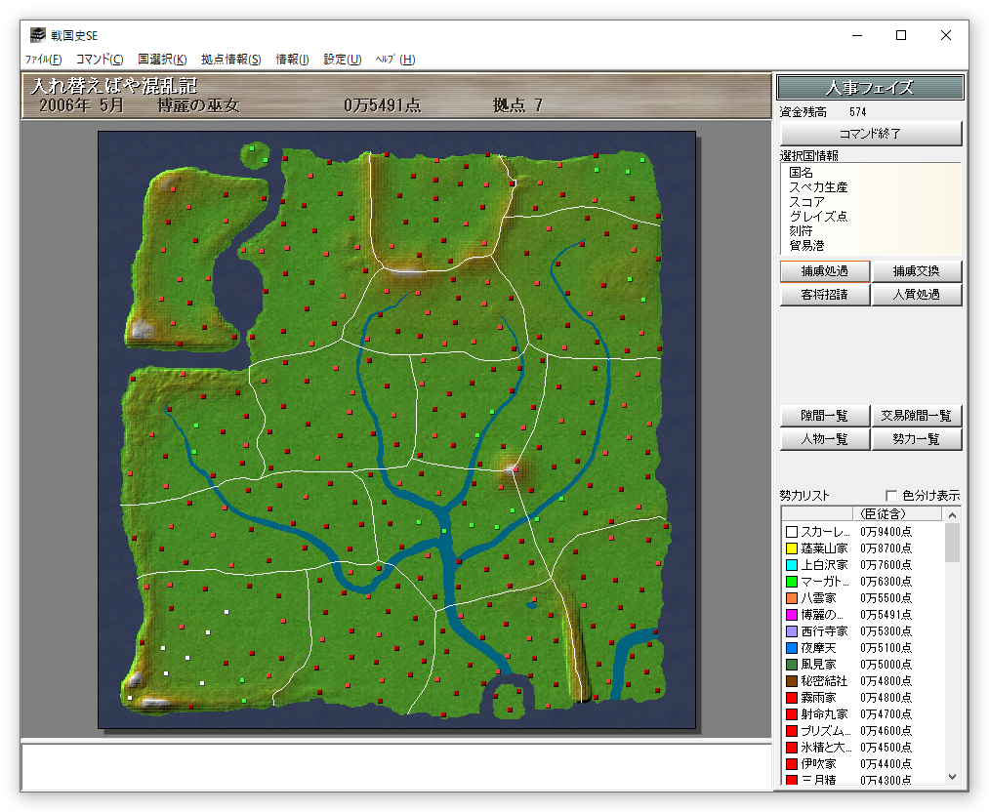Open the 設定(U) menu
The height and width of the screenshot is (812, 989).
click(x=342, y=60)
